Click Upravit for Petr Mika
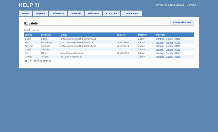This screenshot has width=218, height=132. tap(160, 53)
